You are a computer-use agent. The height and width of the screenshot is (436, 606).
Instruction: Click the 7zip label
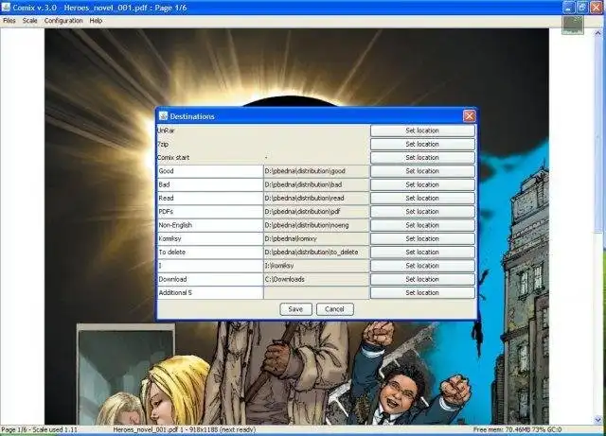tap(163, 144)
